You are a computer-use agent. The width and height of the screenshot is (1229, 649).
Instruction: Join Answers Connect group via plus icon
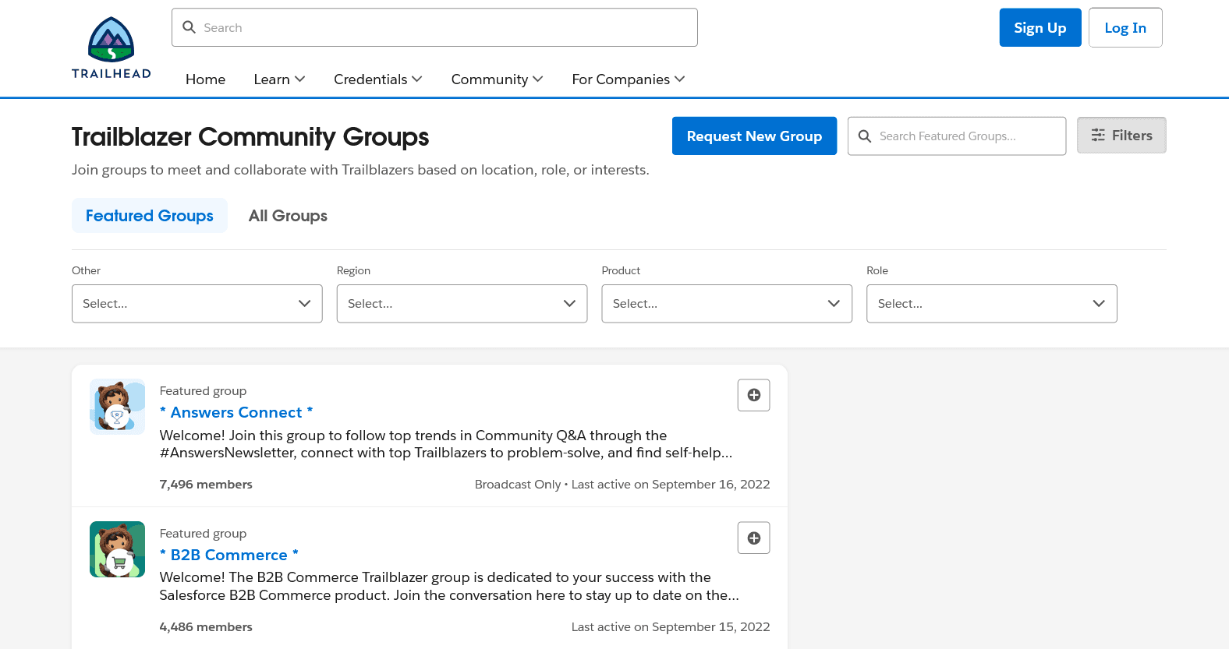point(754,395)
